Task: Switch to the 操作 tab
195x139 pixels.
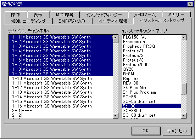Action: coord(16,15)
